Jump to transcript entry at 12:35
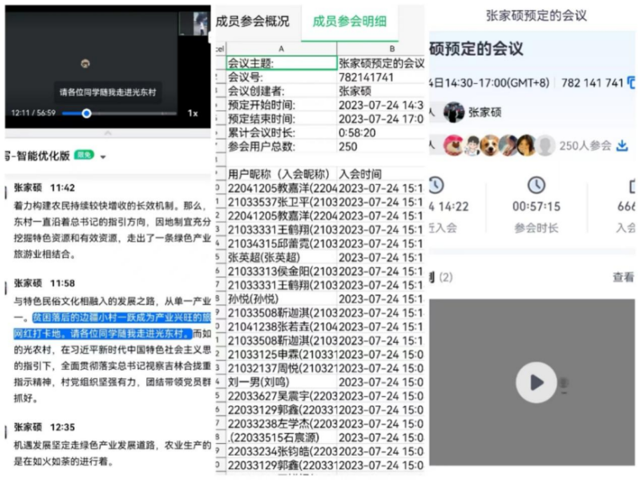This screenshot has height=480, width=640. click(x=62, y=427)
